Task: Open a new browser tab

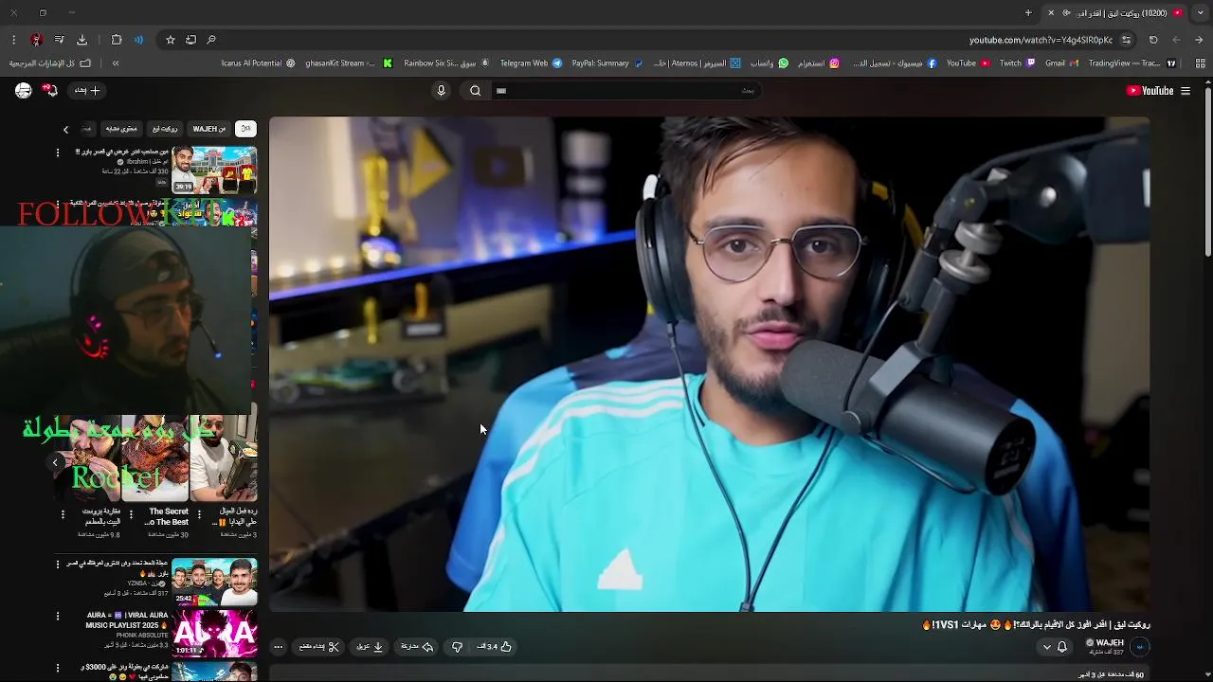Action: tap(1028, 13)
